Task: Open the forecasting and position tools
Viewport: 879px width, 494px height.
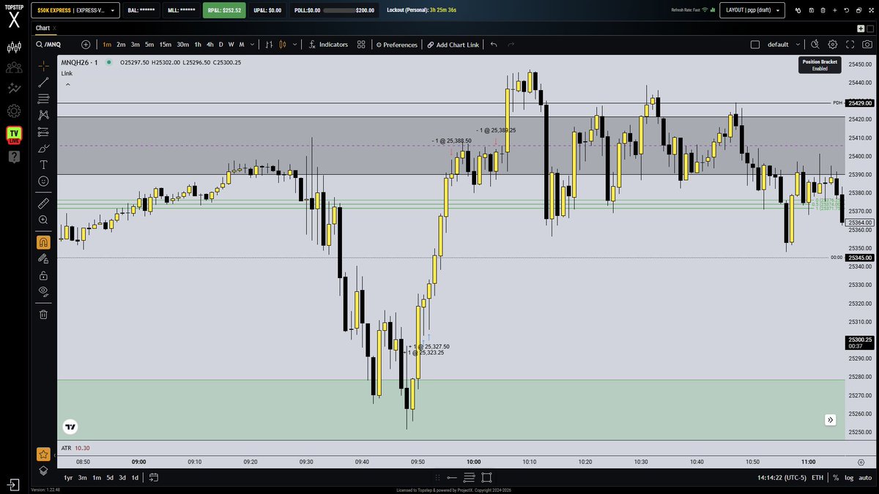Action: (43, 131)
